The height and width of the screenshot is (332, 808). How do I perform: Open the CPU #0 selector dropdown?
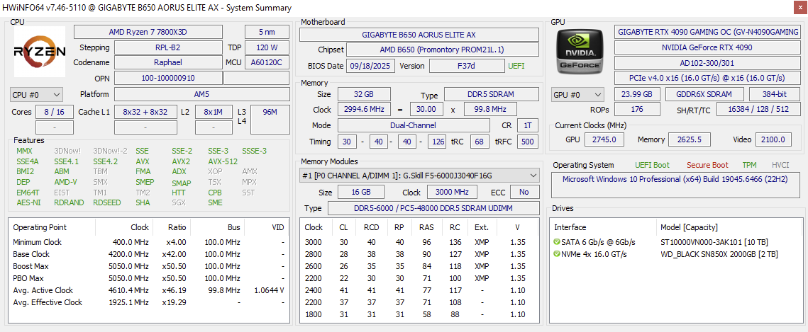point(37,95)
